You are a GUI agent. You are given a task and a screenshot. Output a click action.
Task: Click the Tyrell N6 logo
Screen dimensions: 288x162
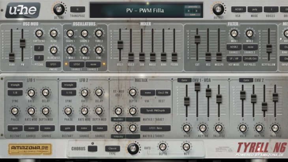[261, 148]
